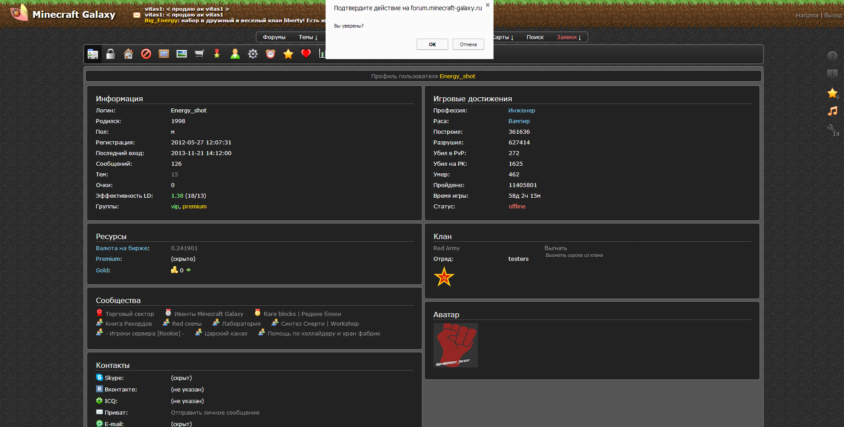Expand the Заявки dropdown menu
This screenshot has height=427, width=844.
click(x=569, y=37)
